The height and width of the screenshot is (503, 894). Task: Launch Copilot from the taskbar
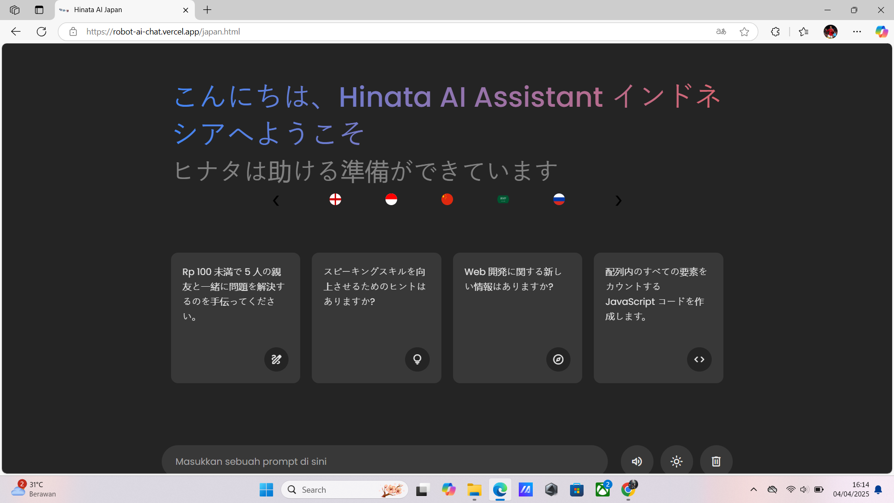click(448, 489)
